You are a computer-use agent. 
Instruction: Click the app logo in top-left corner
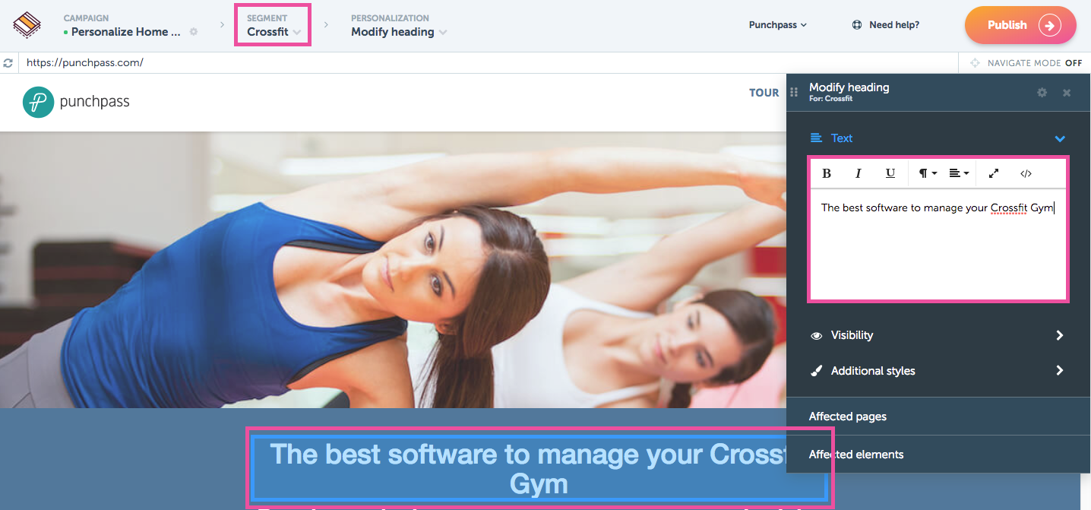tap(27, 24)
